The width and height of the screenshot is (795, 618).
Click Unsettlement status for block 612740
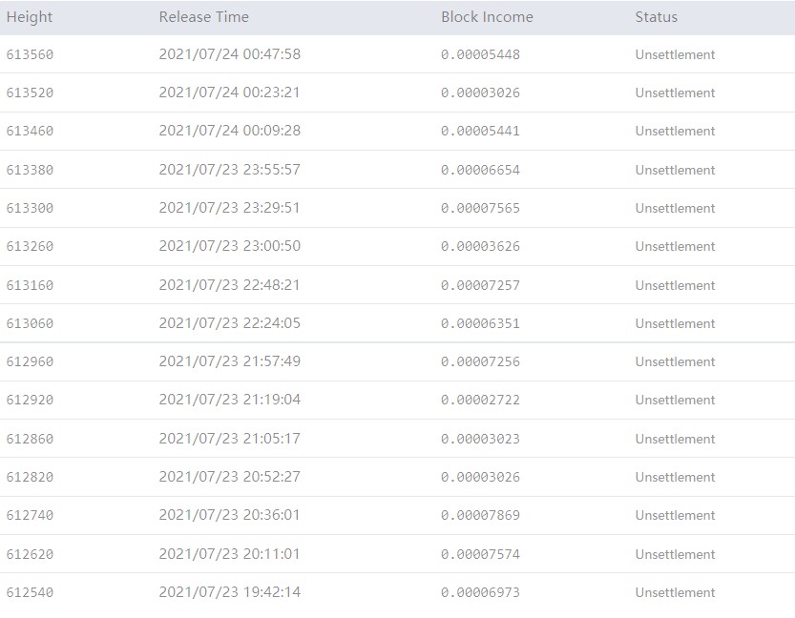675,516
